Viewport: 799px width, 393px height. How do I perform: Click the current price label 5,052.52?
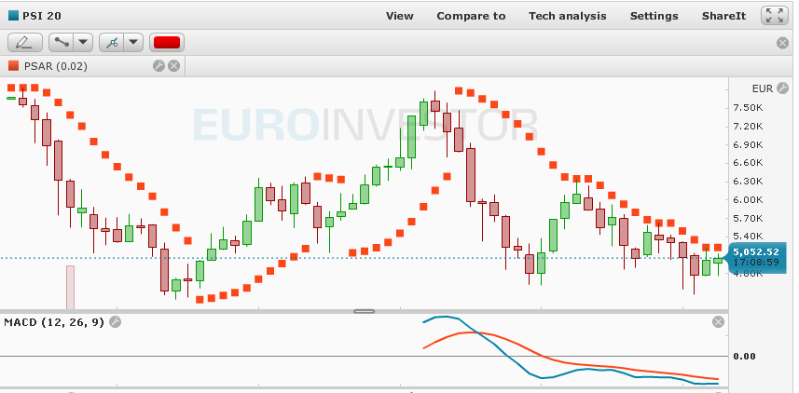pos(756,252)
